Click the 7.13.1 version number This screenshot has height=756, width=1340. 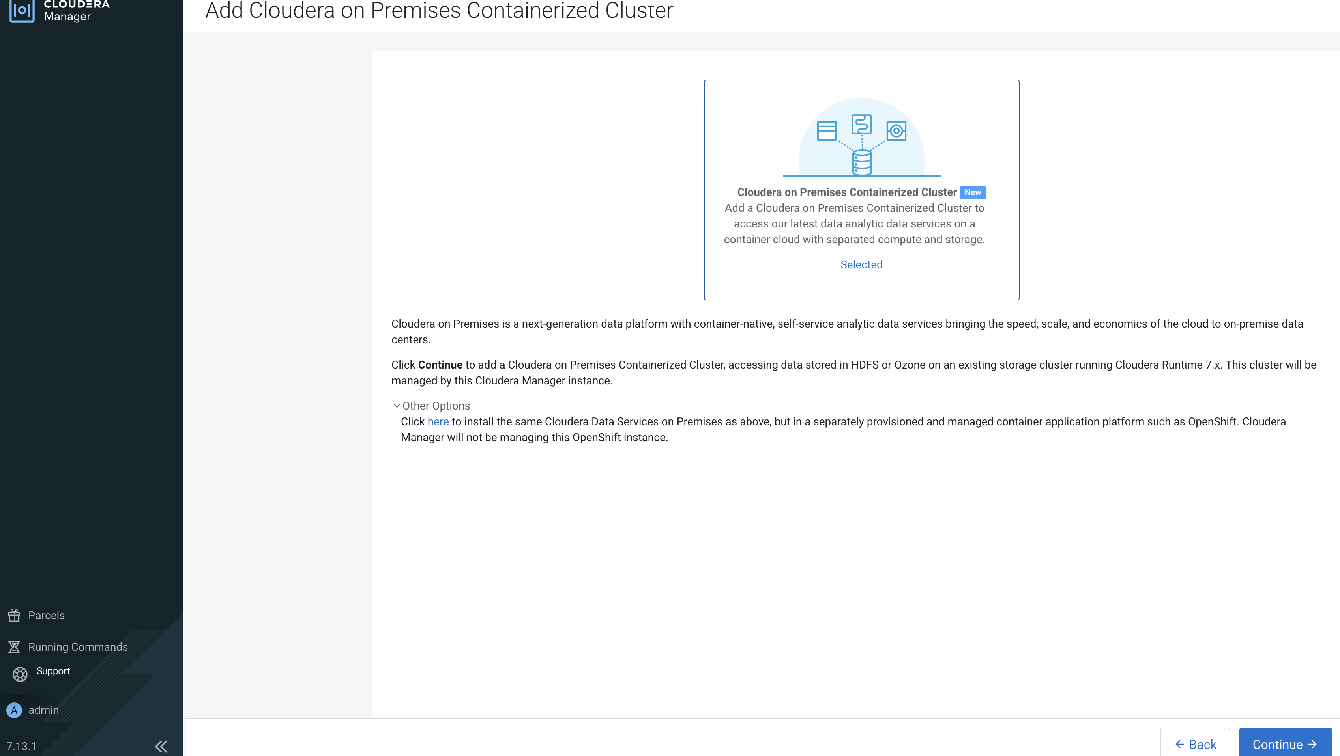[x=21, y=746]
